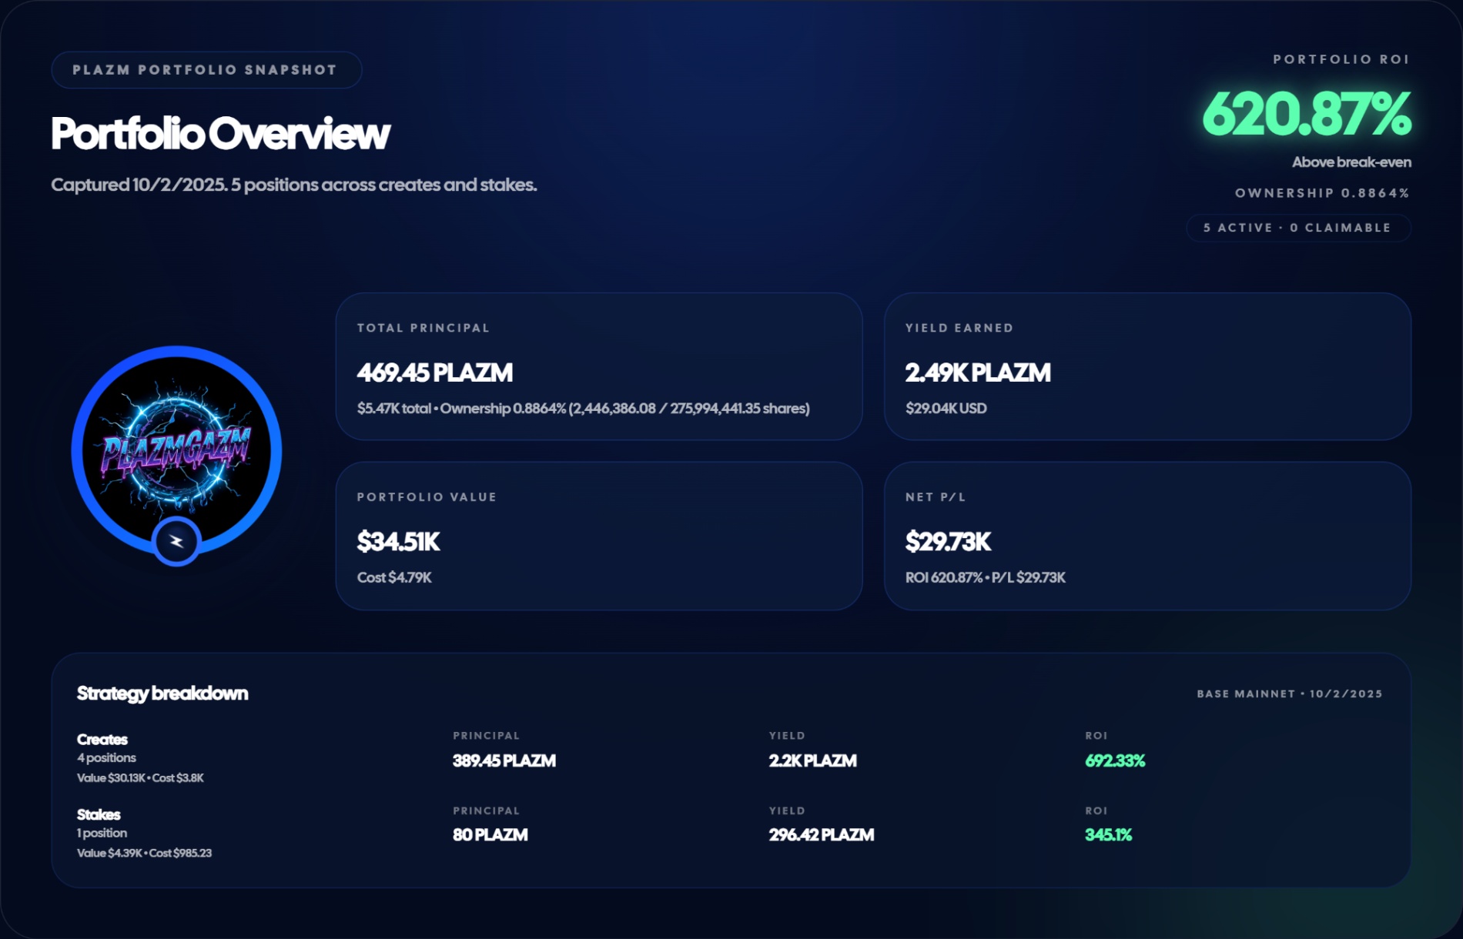Open the Net P/L card
Screen dimensions: 1463x939
(1147, 536)
